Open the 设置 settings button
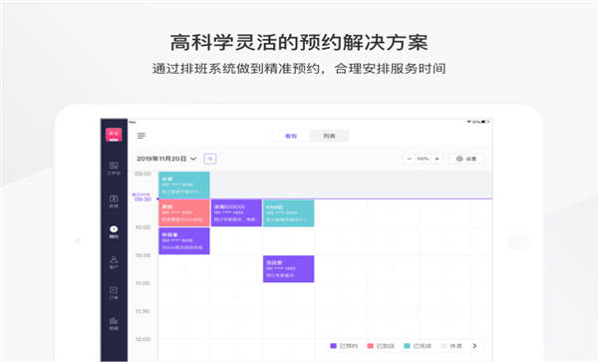The image size is (598, 362). tap(466, 159)
